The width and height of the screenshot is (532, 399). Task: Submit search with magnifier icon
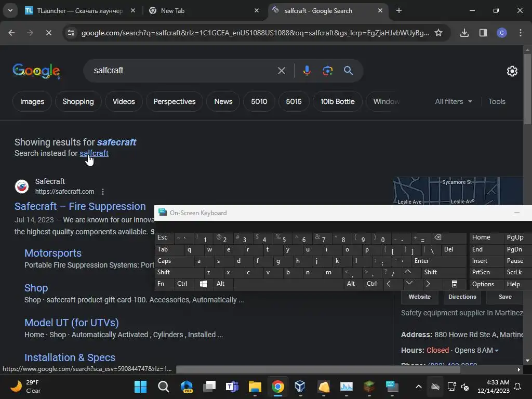tap(348, 71)
